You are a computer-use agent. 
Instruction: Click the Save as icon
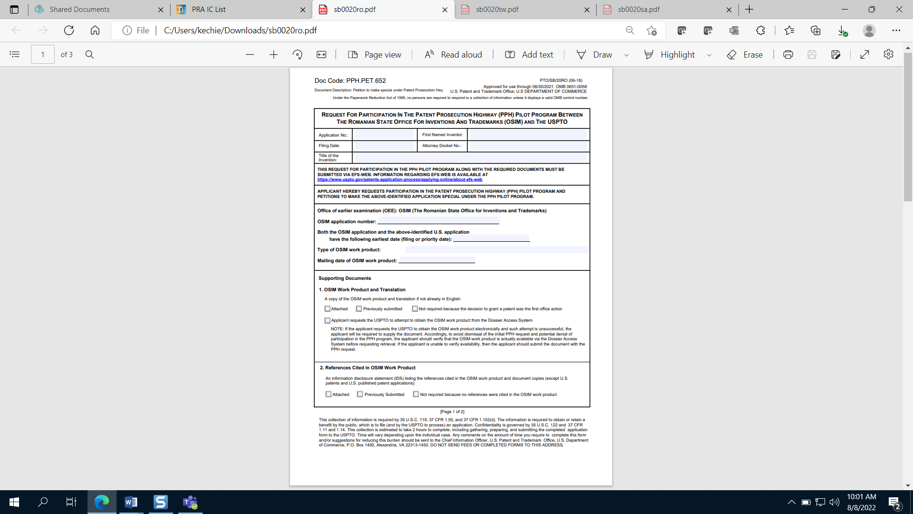(x=835, y=55)
